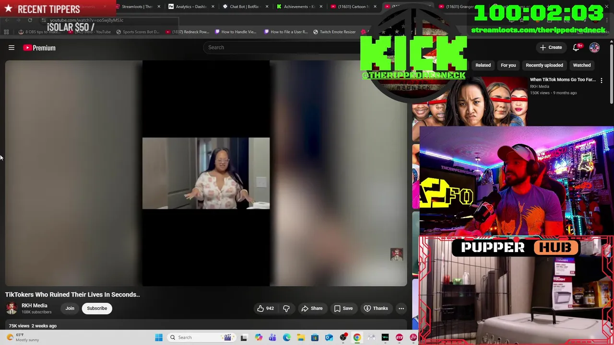This screenshot has height=345, width=614.
Task: Open the How to File a User R... bookmark
Action: tap(285, 32)
